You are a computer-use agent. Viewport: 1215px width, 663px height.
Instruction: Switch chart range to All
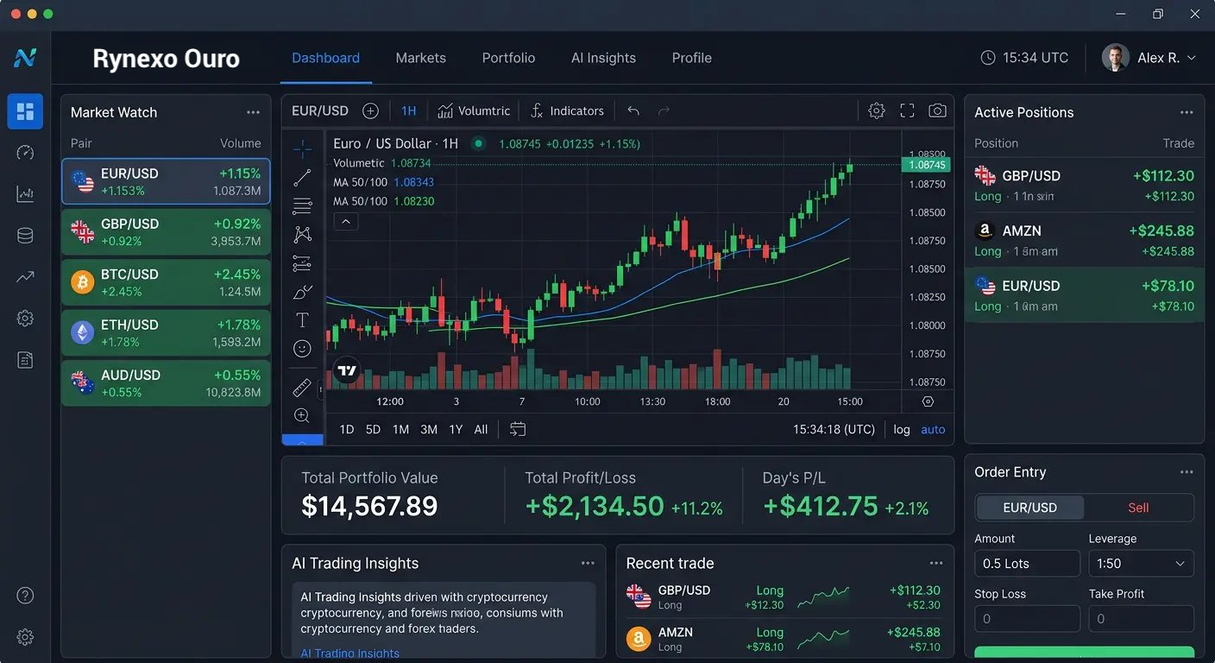point(481,429)
